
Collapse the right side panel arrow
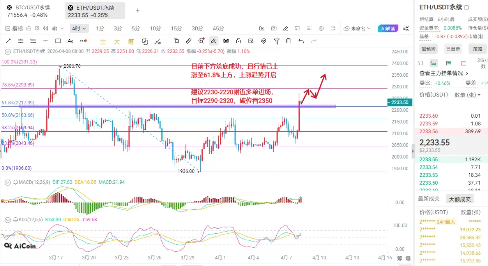413,151
